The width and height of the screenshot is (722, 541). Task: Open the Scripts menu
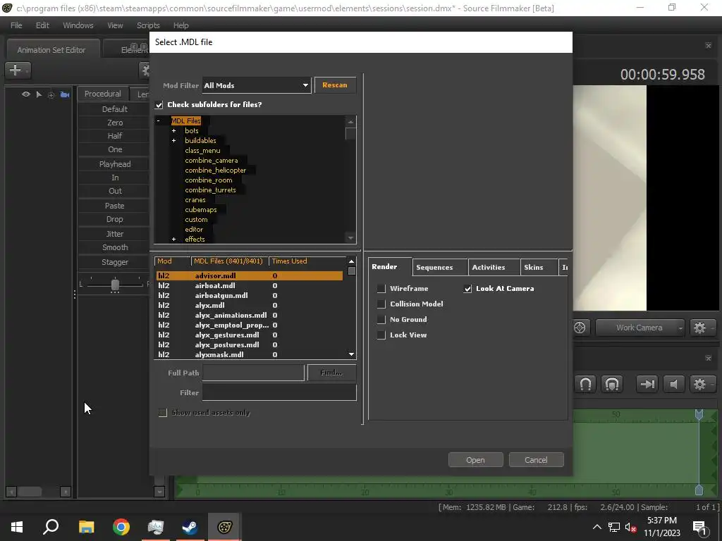click(x=148, y=25)
